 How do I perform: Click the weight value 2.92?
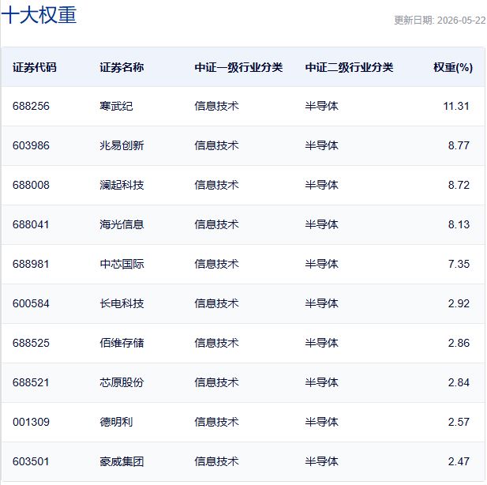(459, 303)
